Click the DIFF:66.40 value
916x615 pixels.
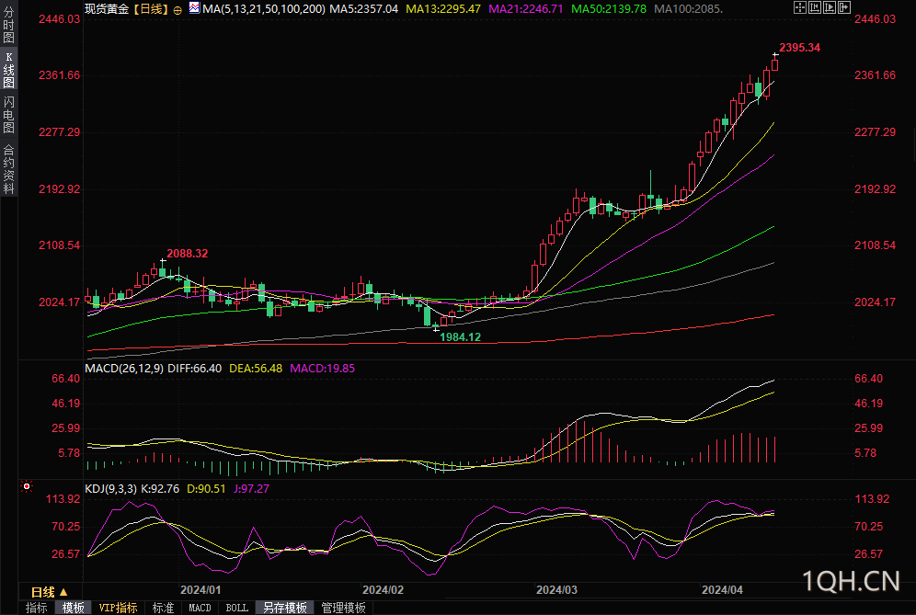tap(195, 369)
